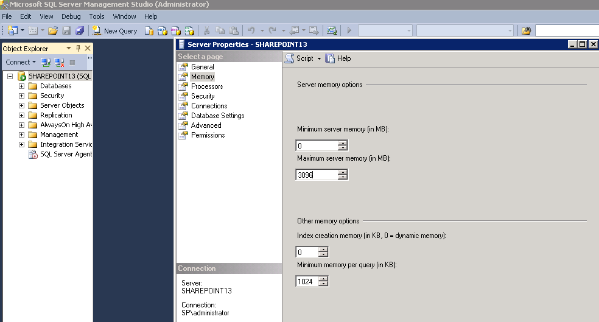Click the Save disk icon

point(66,30)
